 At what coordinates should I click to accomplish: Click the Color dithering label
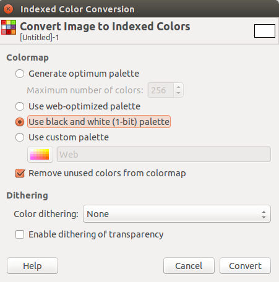click(x=46, y=214)
